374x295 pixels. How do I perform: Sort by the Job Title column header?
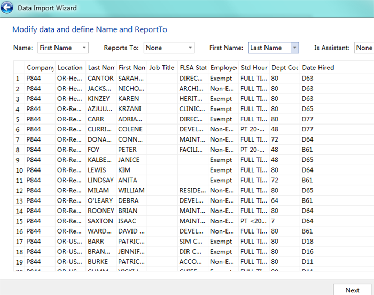(x=162, y=68)
